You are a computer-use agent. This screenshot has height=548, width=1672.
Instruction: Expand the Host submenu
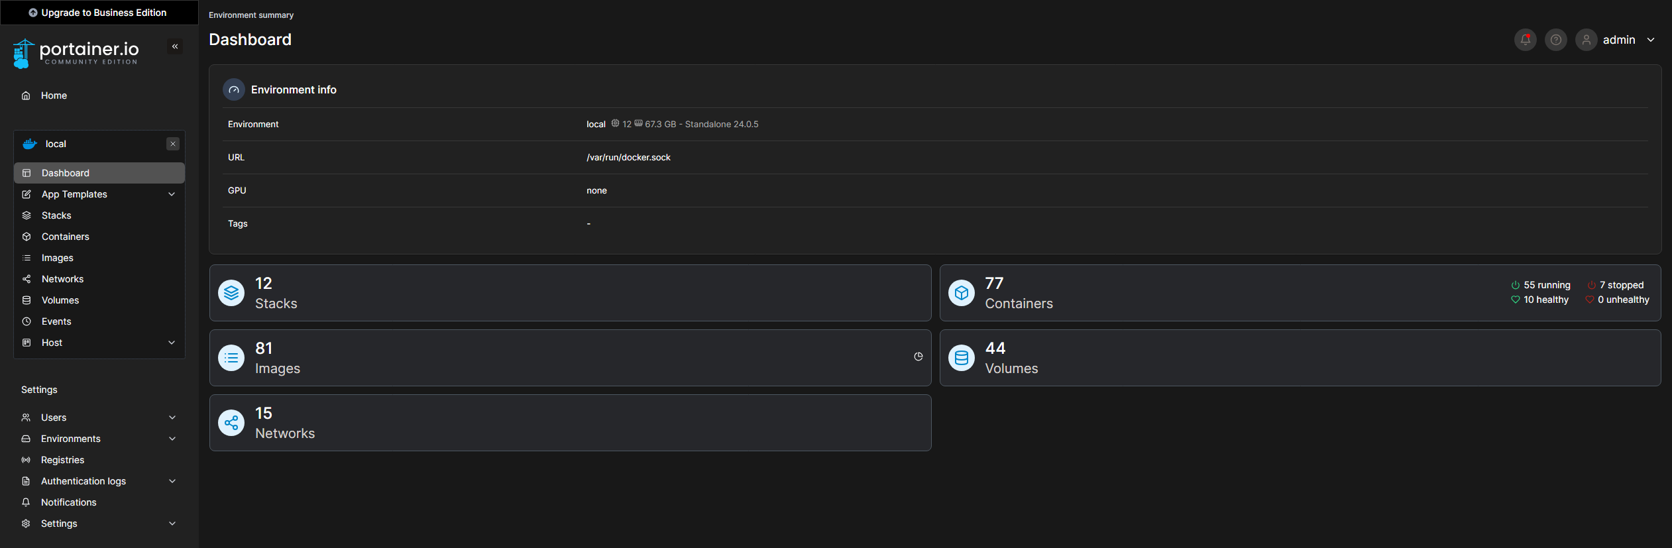tap(172, 343)
